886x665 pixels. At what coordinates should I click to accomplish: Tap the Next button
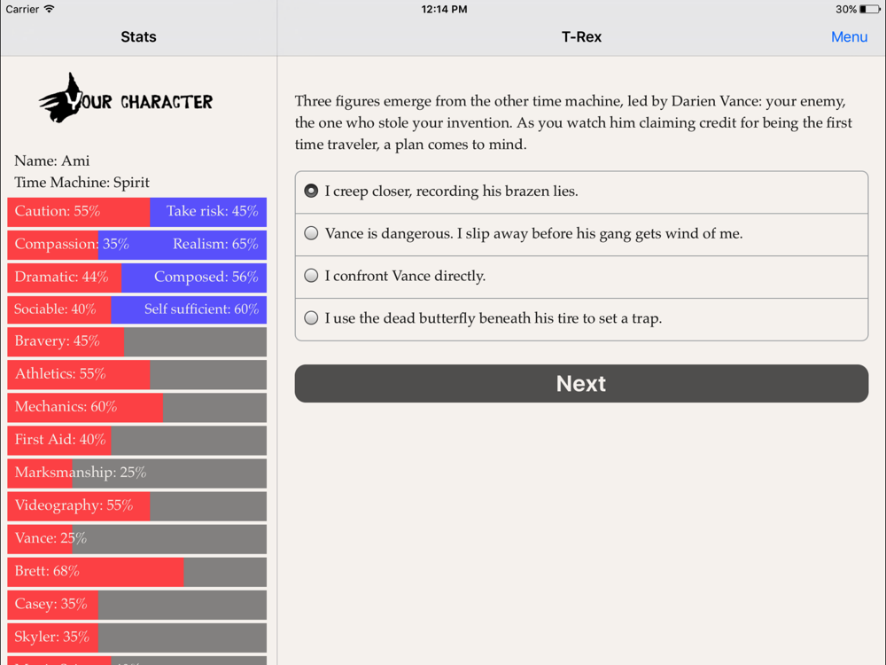click(581, 383)
